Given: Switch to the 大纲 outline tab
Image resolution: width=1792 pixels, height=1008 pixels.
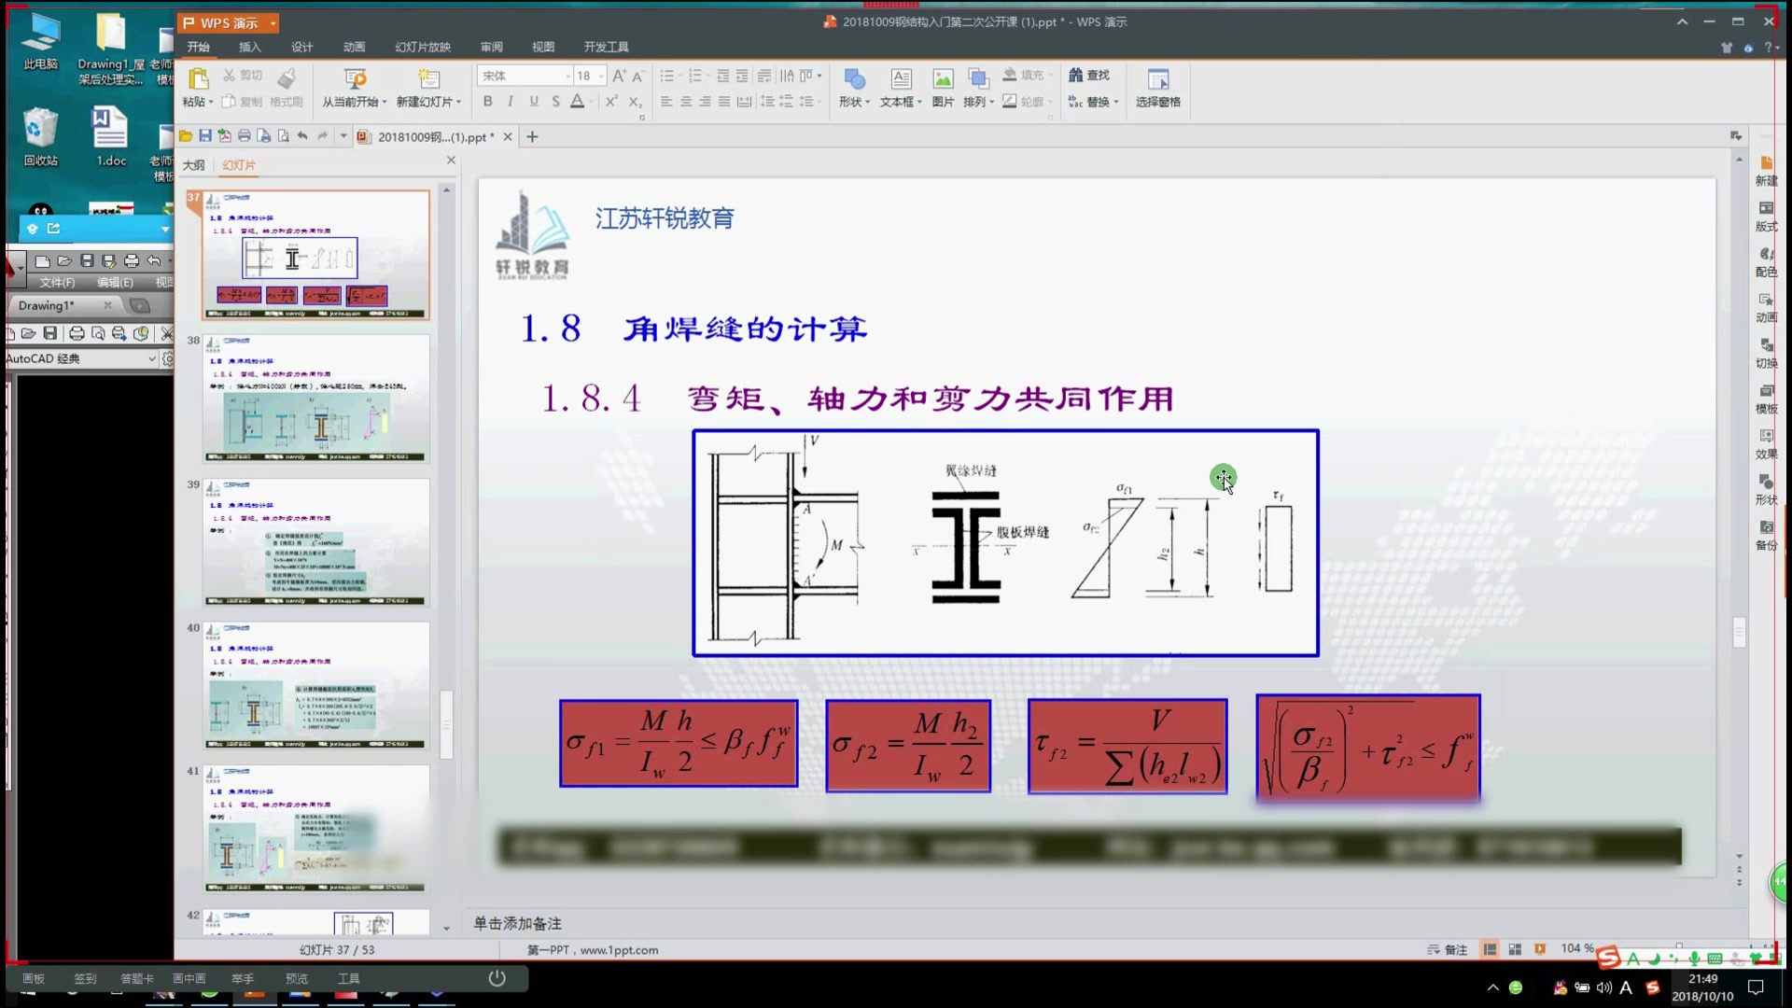Looking at the screenshot, I should (x=193, y=164).
